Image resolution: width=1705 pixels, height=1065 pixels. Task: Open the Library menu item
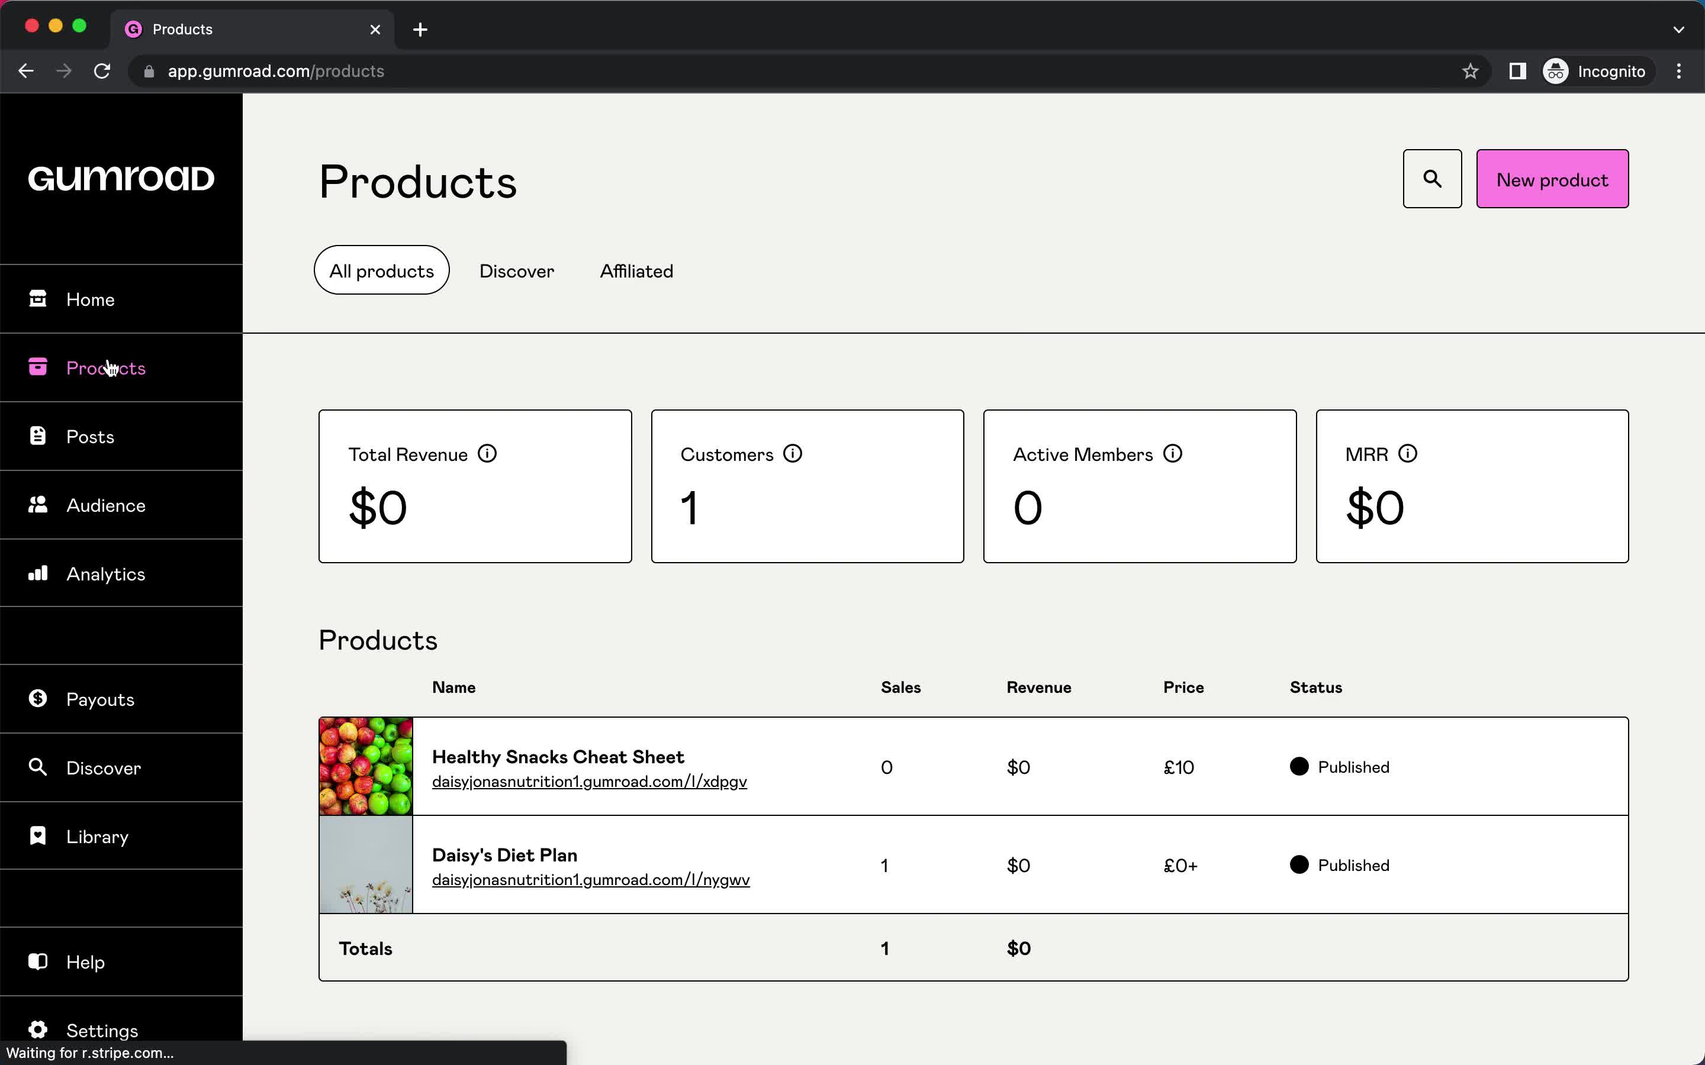121,836
